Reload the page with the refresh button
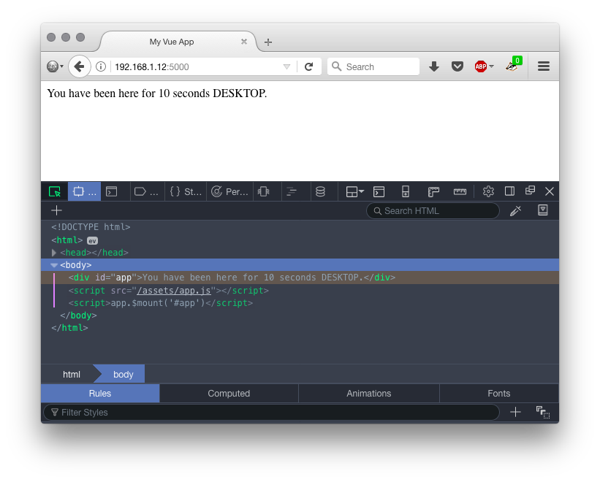This screenshot has height=482, width=600. [x=308, y=66]
